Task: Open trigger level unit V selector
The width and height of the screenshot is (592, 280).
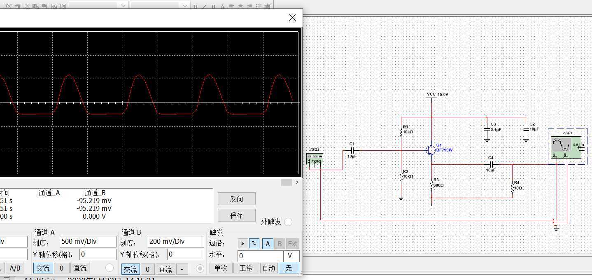Action: 291,256
